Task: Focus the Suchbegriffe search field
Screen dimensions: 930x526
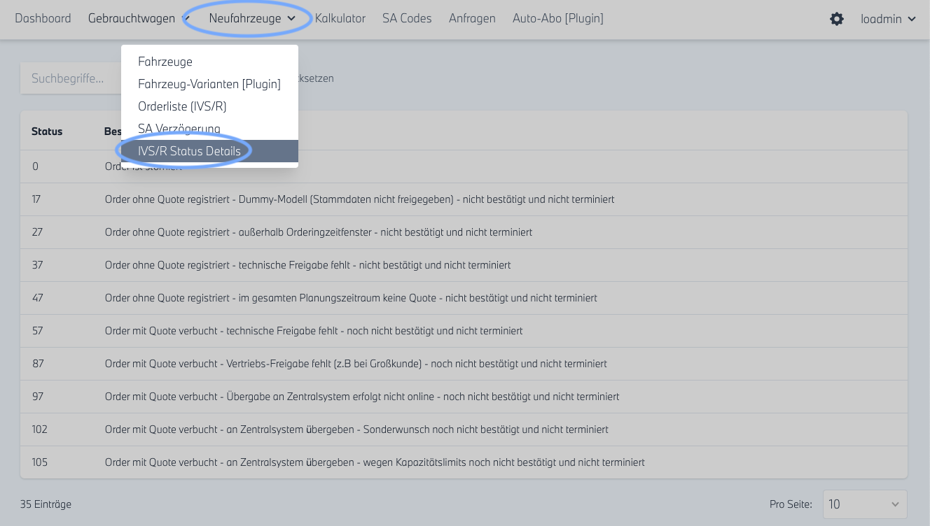Action: (70, 78)
